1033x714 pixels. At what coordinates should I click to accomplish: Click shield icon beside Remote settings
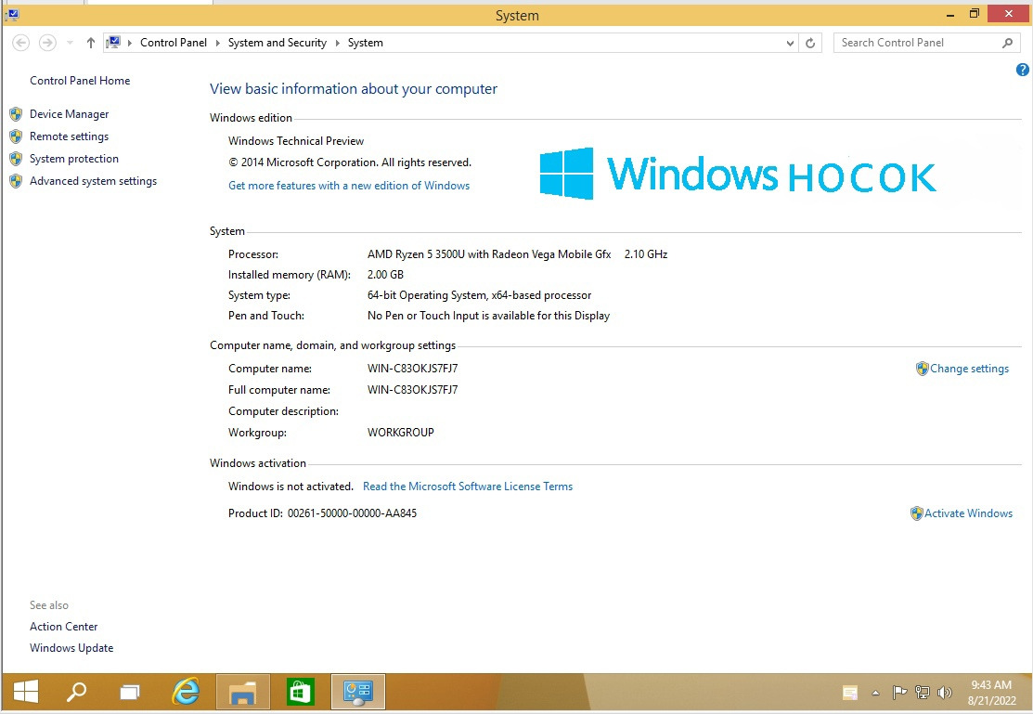[x=16, y=136]
